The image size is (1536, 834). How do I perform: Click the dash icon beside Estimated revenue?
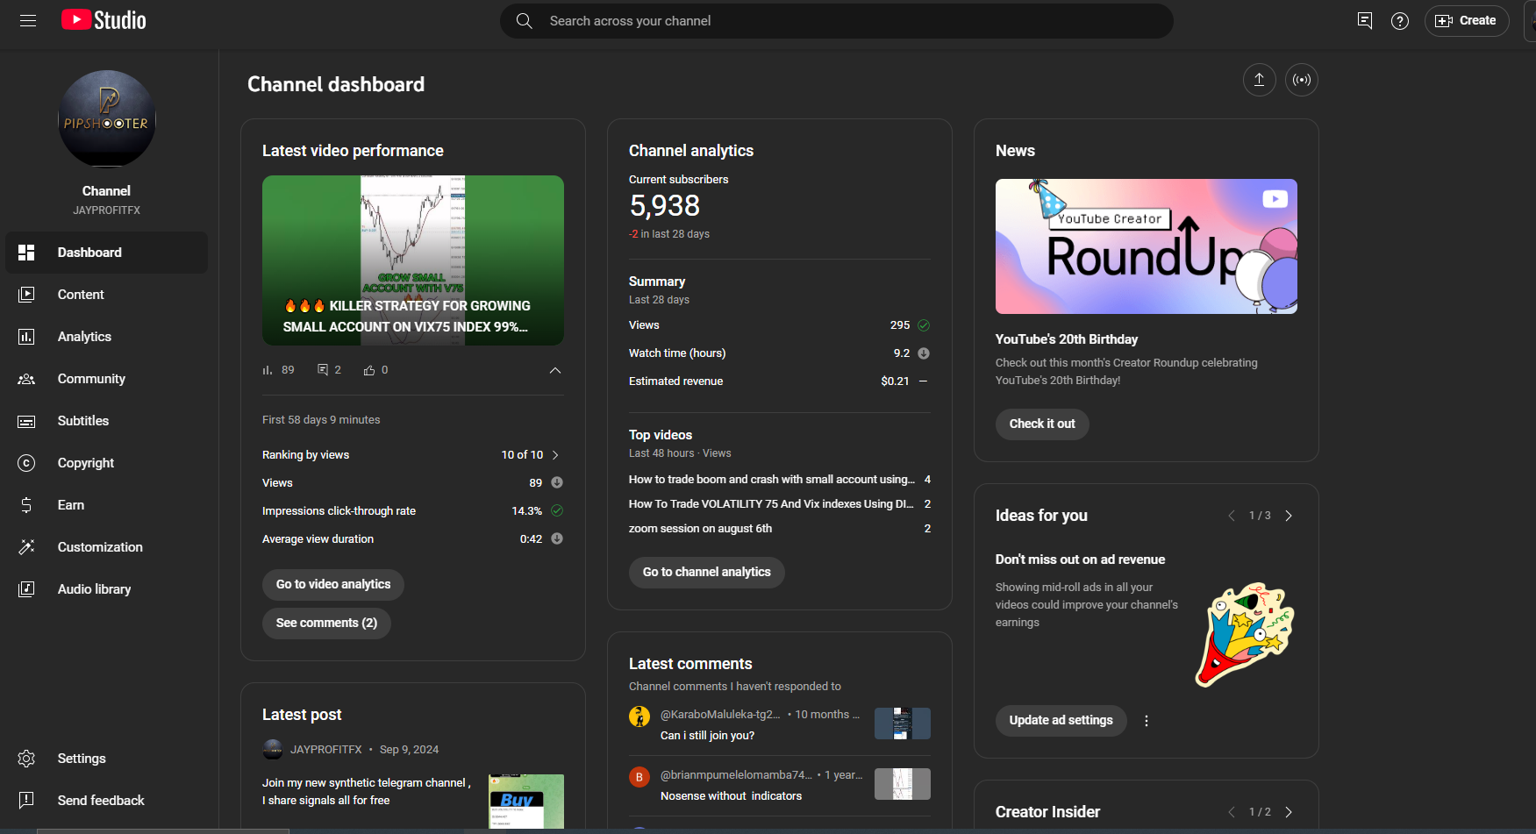(923, 381)
